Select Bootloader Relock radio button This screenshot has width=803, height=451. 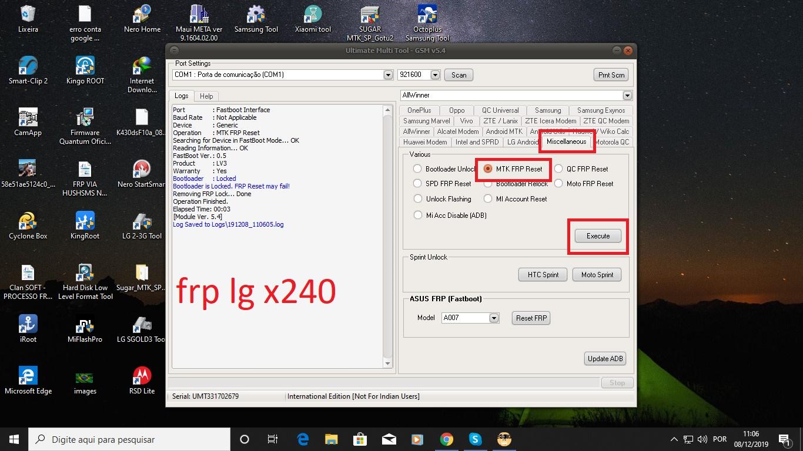click(488, 184)
